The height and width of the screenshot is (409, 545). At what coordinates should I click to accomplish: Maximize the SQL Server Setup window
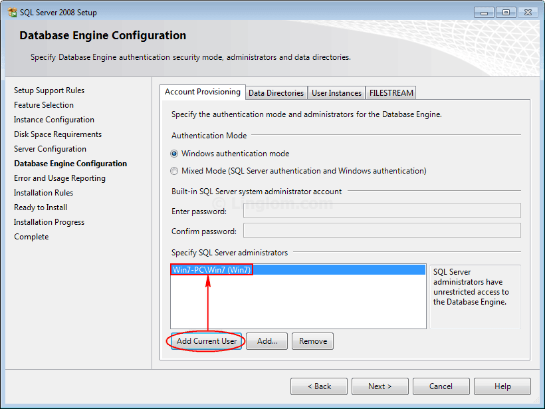506,13
